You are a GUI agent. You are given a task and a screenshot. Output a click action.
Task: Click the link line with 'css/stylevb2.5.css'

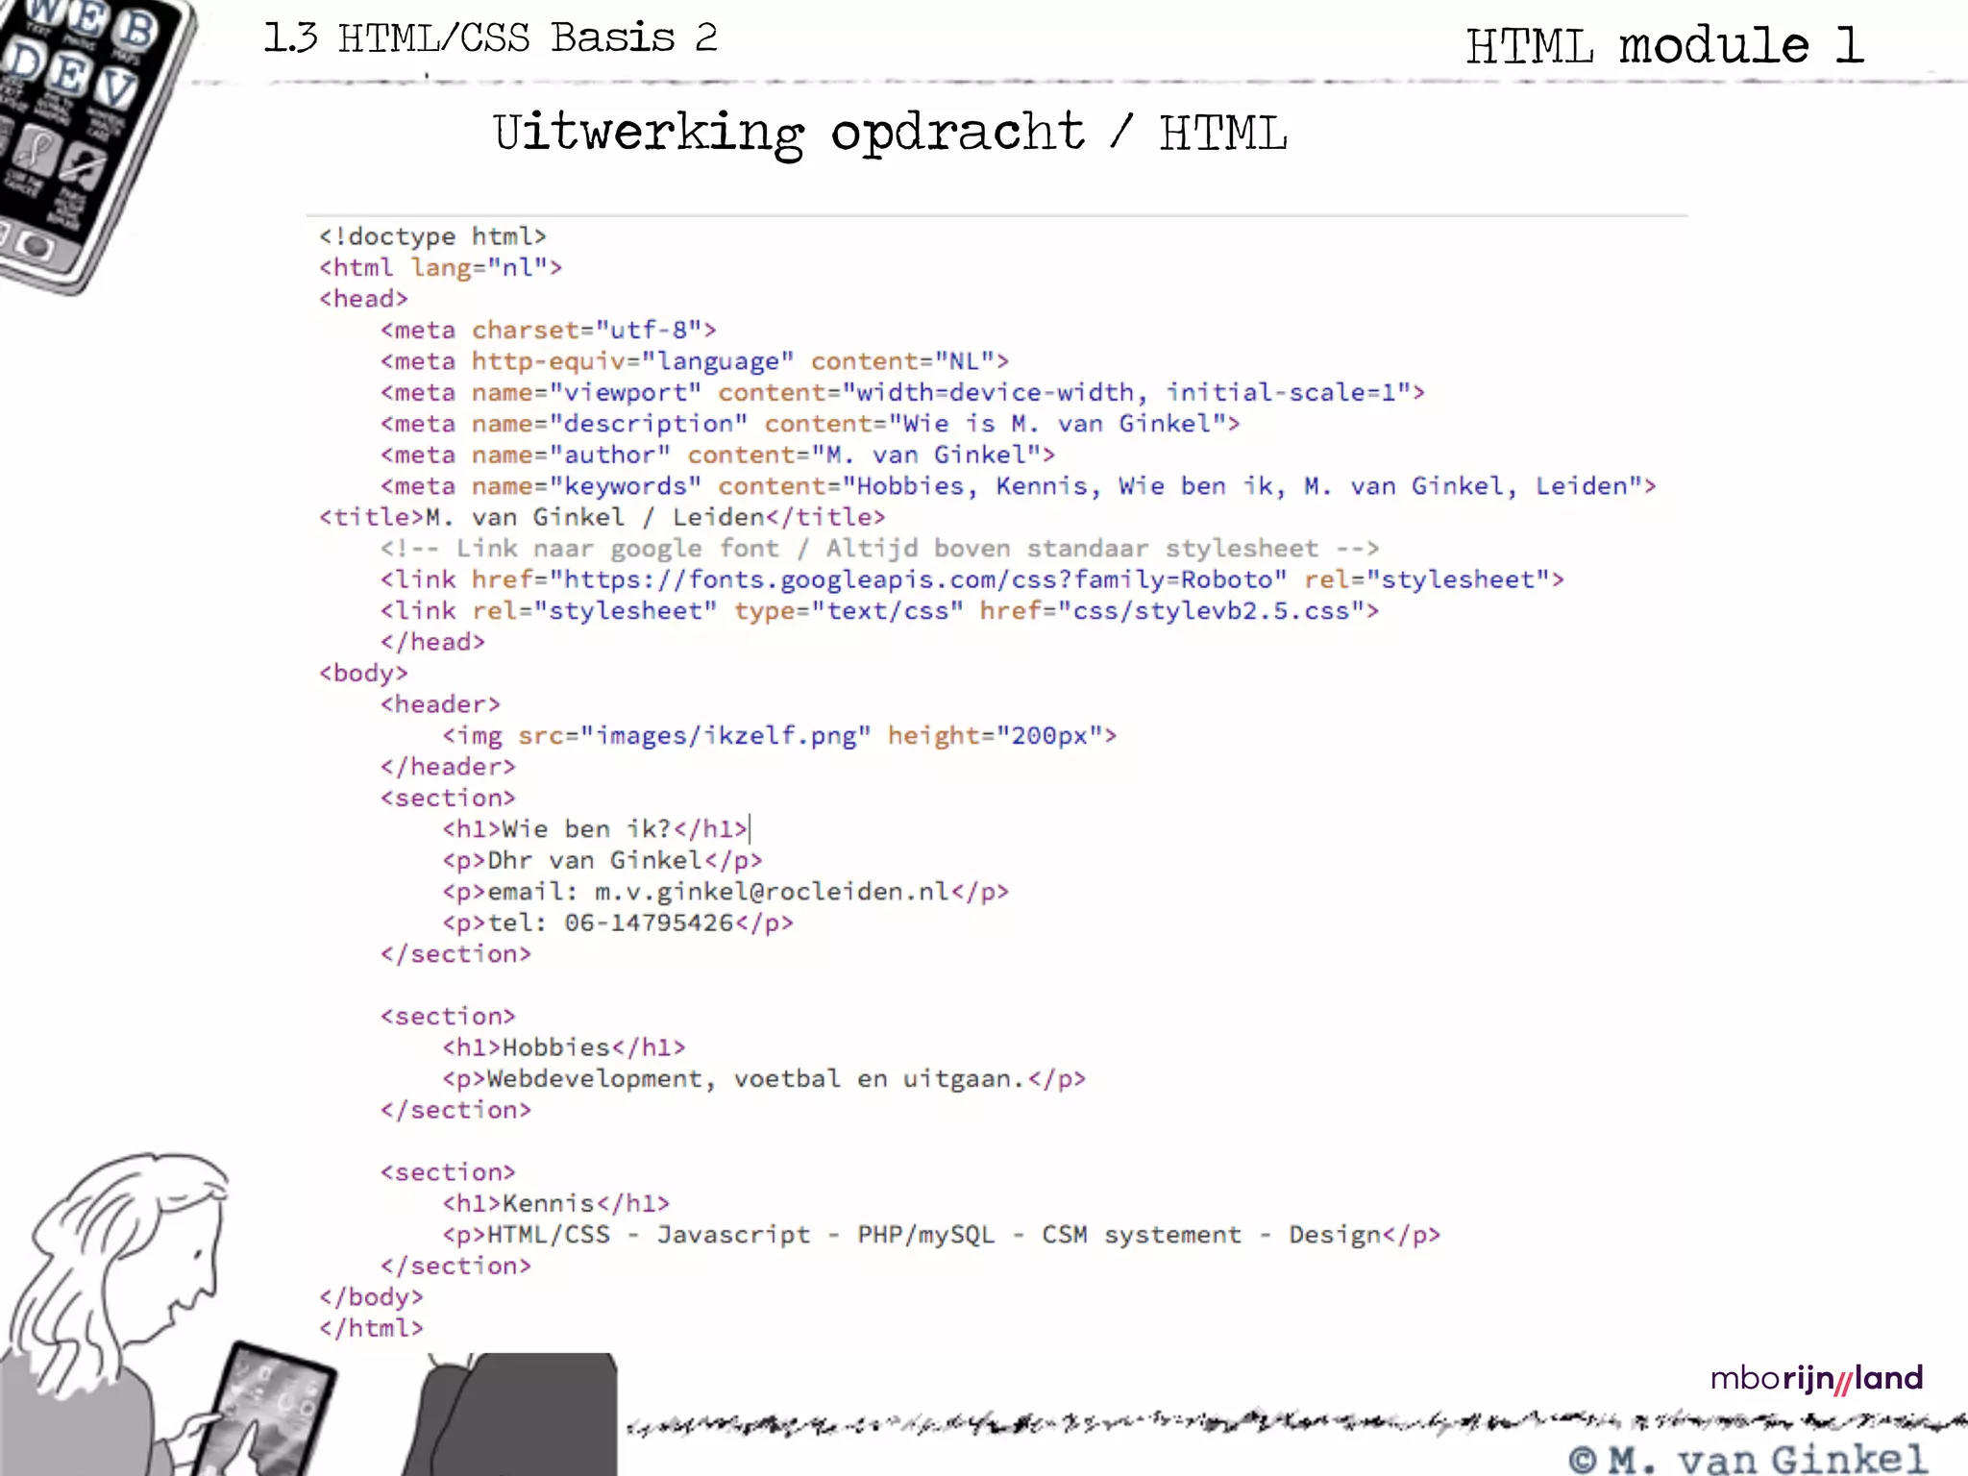coord(879,611)
